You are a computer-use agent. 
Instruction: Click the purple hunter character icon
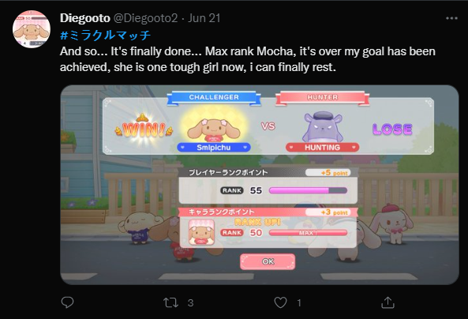coord(322,127)
